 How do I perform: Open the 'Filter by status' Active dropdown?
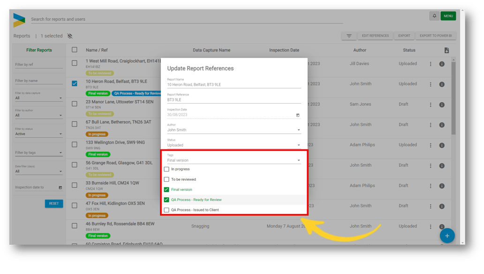click(38, 134)
